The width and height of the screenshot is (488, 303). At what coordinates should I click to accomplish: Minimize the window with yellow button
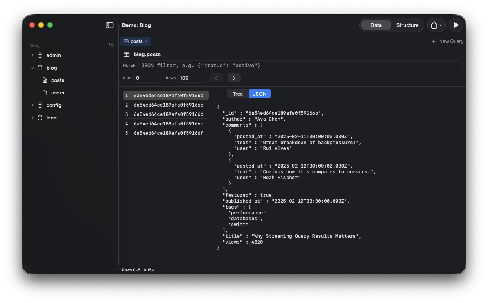point(41,25)
